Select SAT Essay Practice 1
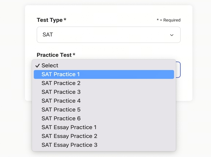 click(69, 127)
